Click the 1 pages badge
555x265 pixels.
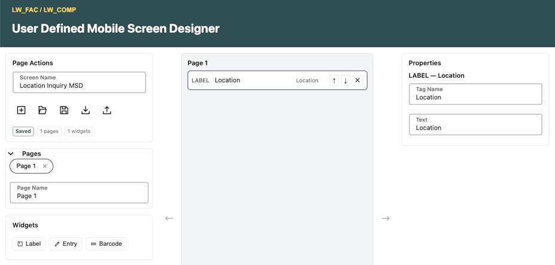pyautogui.click(x=49, y=131)
